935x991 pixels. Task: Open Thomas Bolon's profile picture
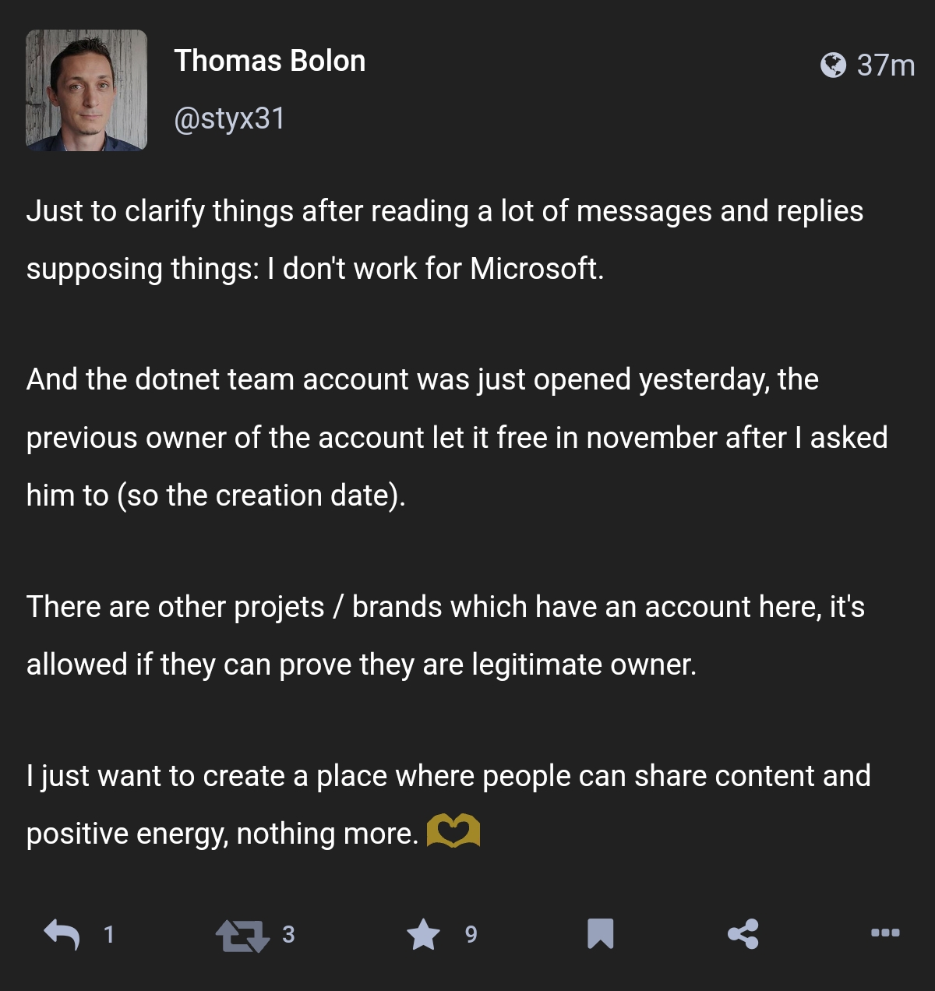click(86, 90)
